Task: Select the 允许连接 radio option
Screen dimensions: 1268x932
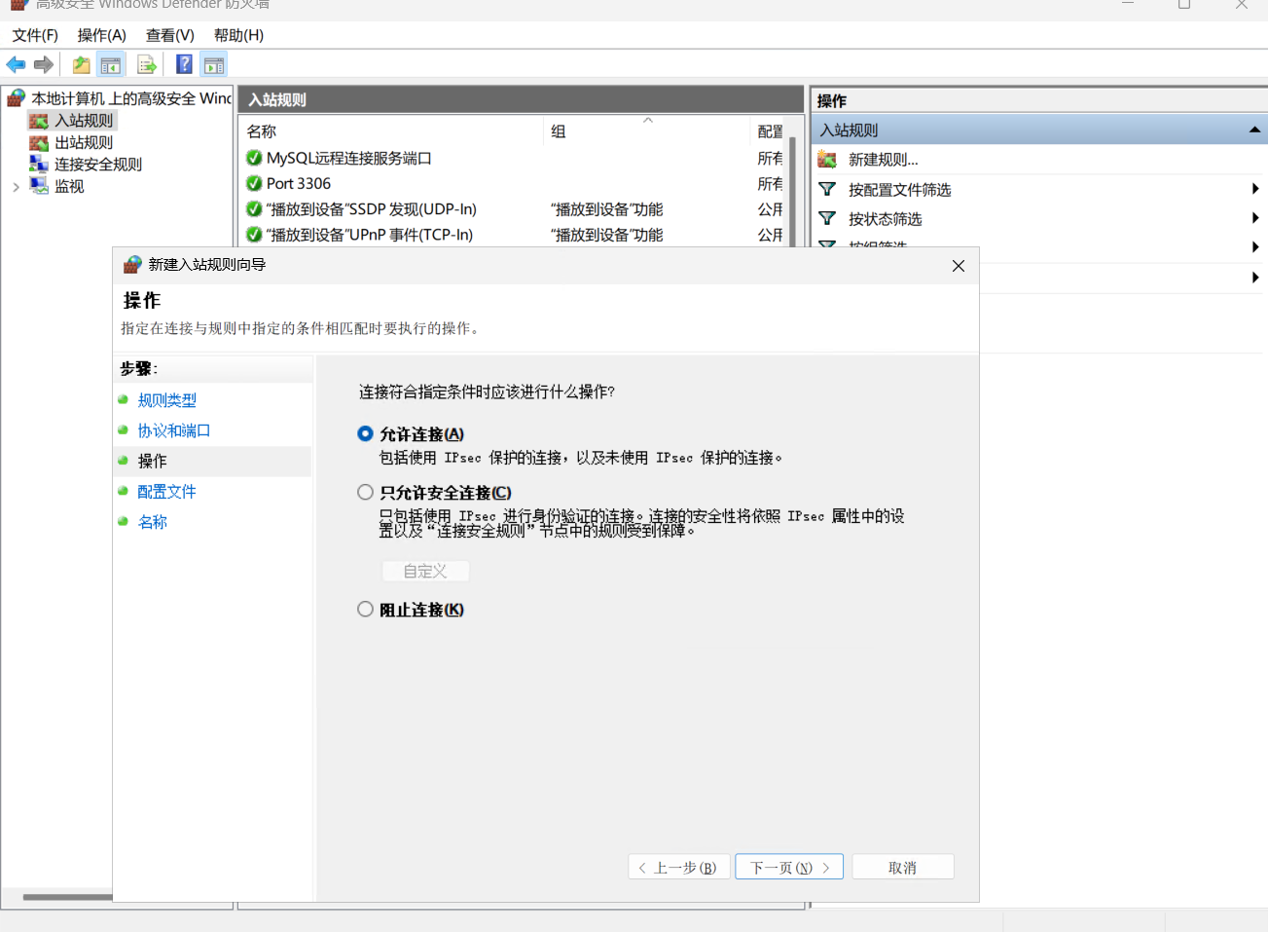Action: (366, 434)
